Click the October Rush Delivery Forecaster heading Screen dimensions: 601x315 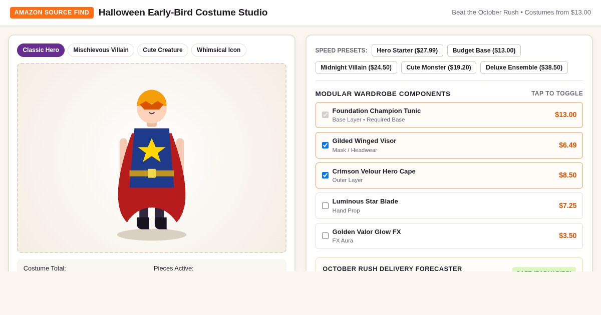click(x=392, y=268)
